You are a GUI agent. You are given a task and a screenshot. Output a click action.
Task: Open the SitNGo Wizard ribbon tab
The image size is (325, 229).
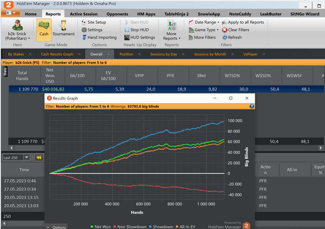pyautogui.click(x=305, y=14)
